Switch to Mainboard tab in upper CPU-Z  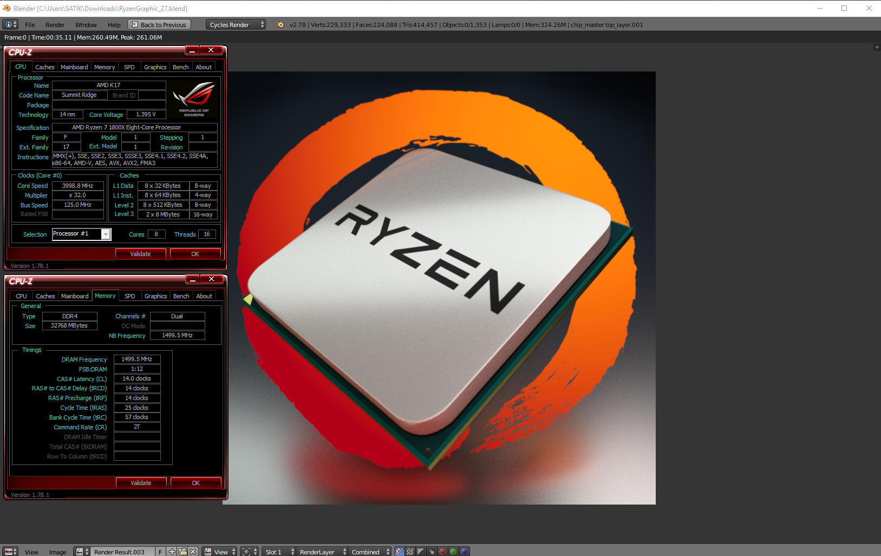tap(74, 67)
